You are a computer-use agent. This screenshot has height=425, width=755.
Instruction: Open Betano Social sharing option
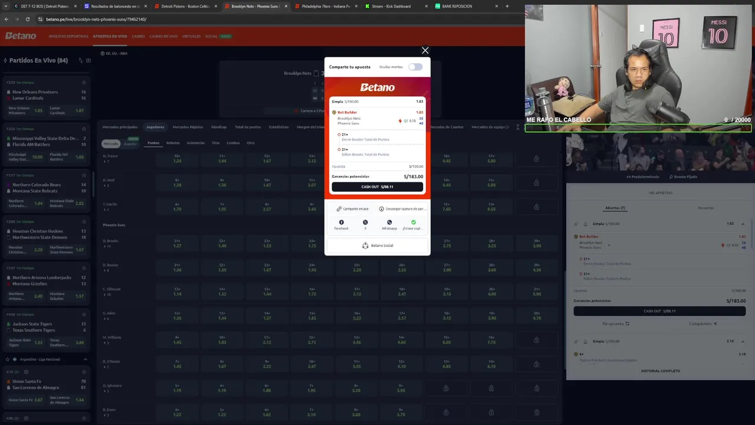tap(377, 246)
